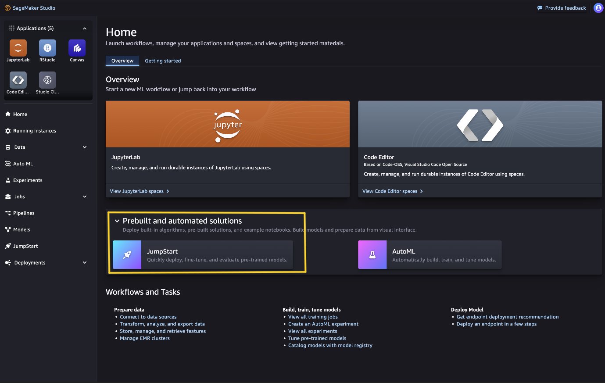Click the JumpStart rocket tile icon
The height and width of the screenshot is (383, 605).
click(x=127, y=255)
